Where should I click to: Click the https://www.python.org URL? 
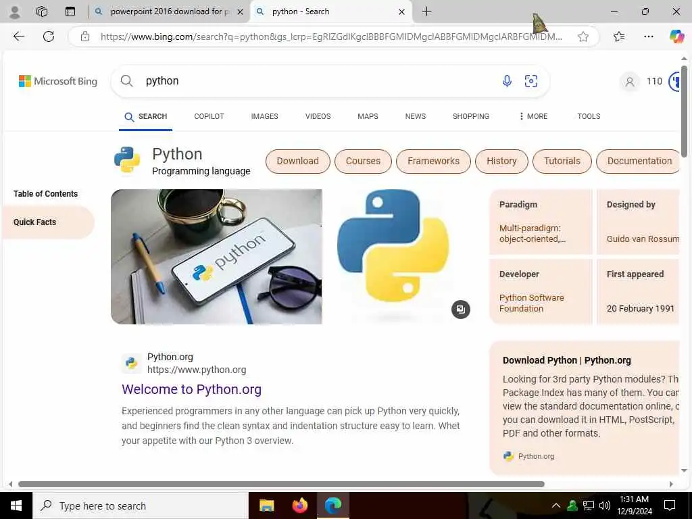click(x=197, y=370)
